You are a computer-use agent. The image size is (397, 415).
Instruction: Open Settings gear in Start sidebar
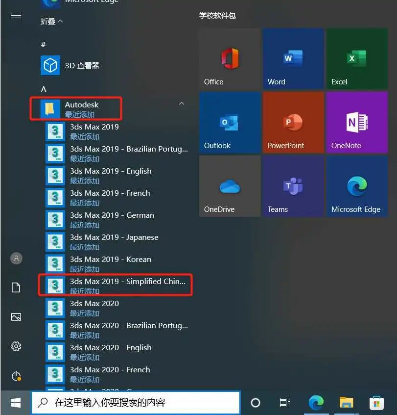tap(16, 346)
